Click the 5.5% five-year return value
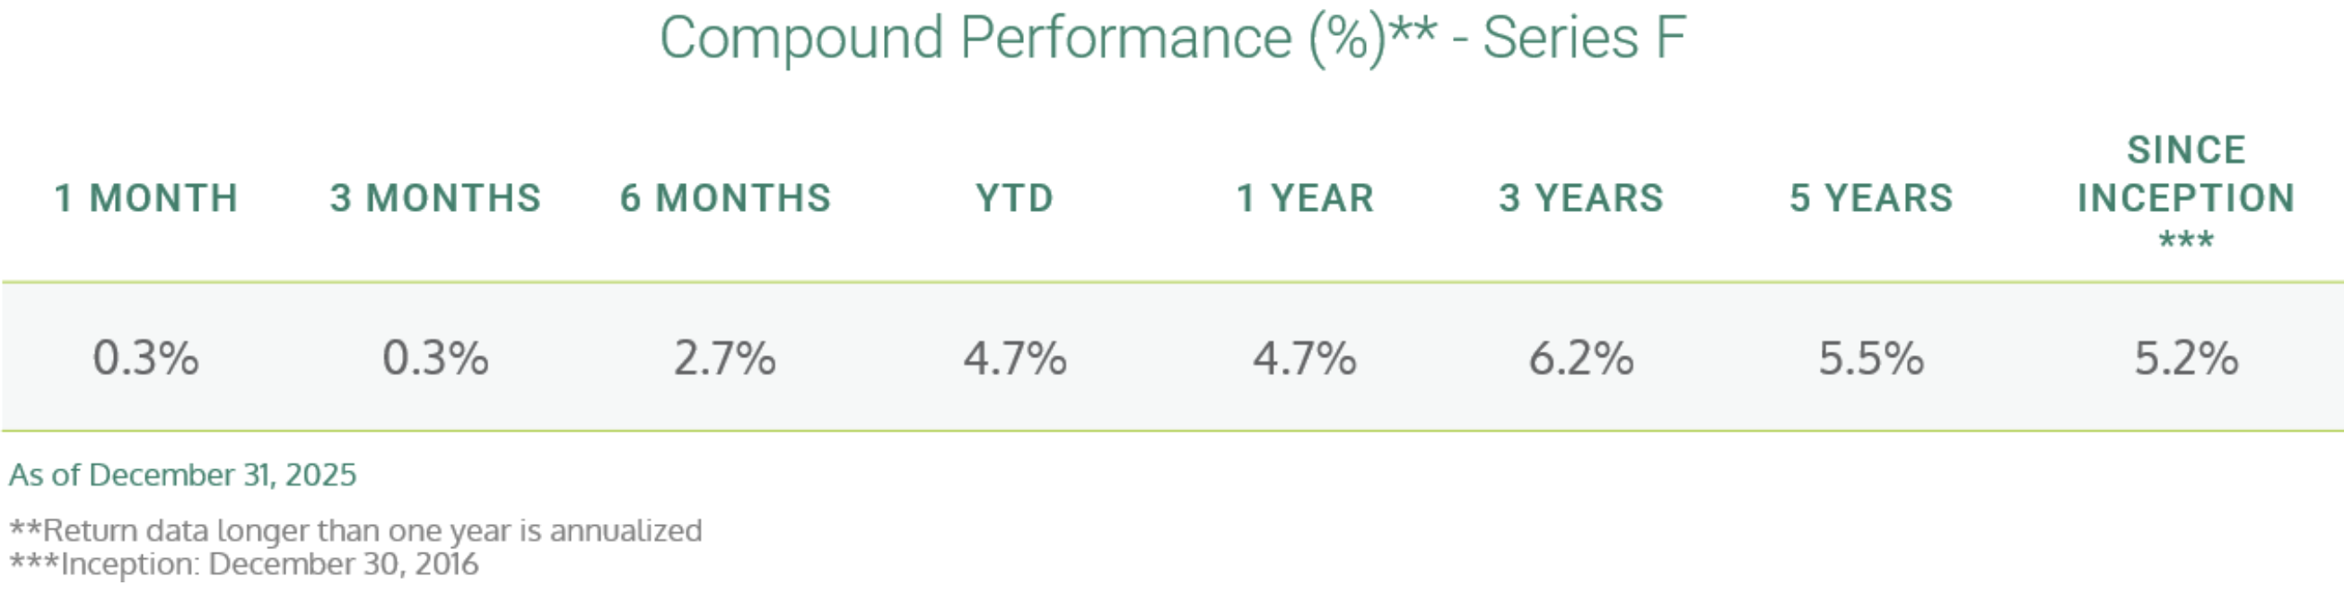The width and height of the screenshot is (2344, 594). [x=1872, y=357]
